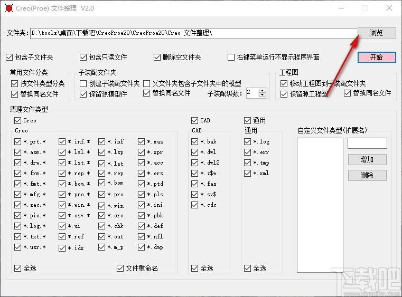Toggle the *.drw.* checkbox
The width and height of the screenshot is (402, 297).
click(17, 162)
